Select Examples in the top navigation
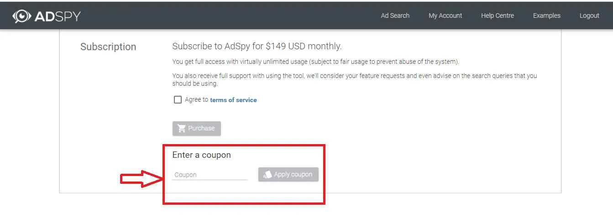The height and width of the screenshot is (223, 613). (546, 16)
